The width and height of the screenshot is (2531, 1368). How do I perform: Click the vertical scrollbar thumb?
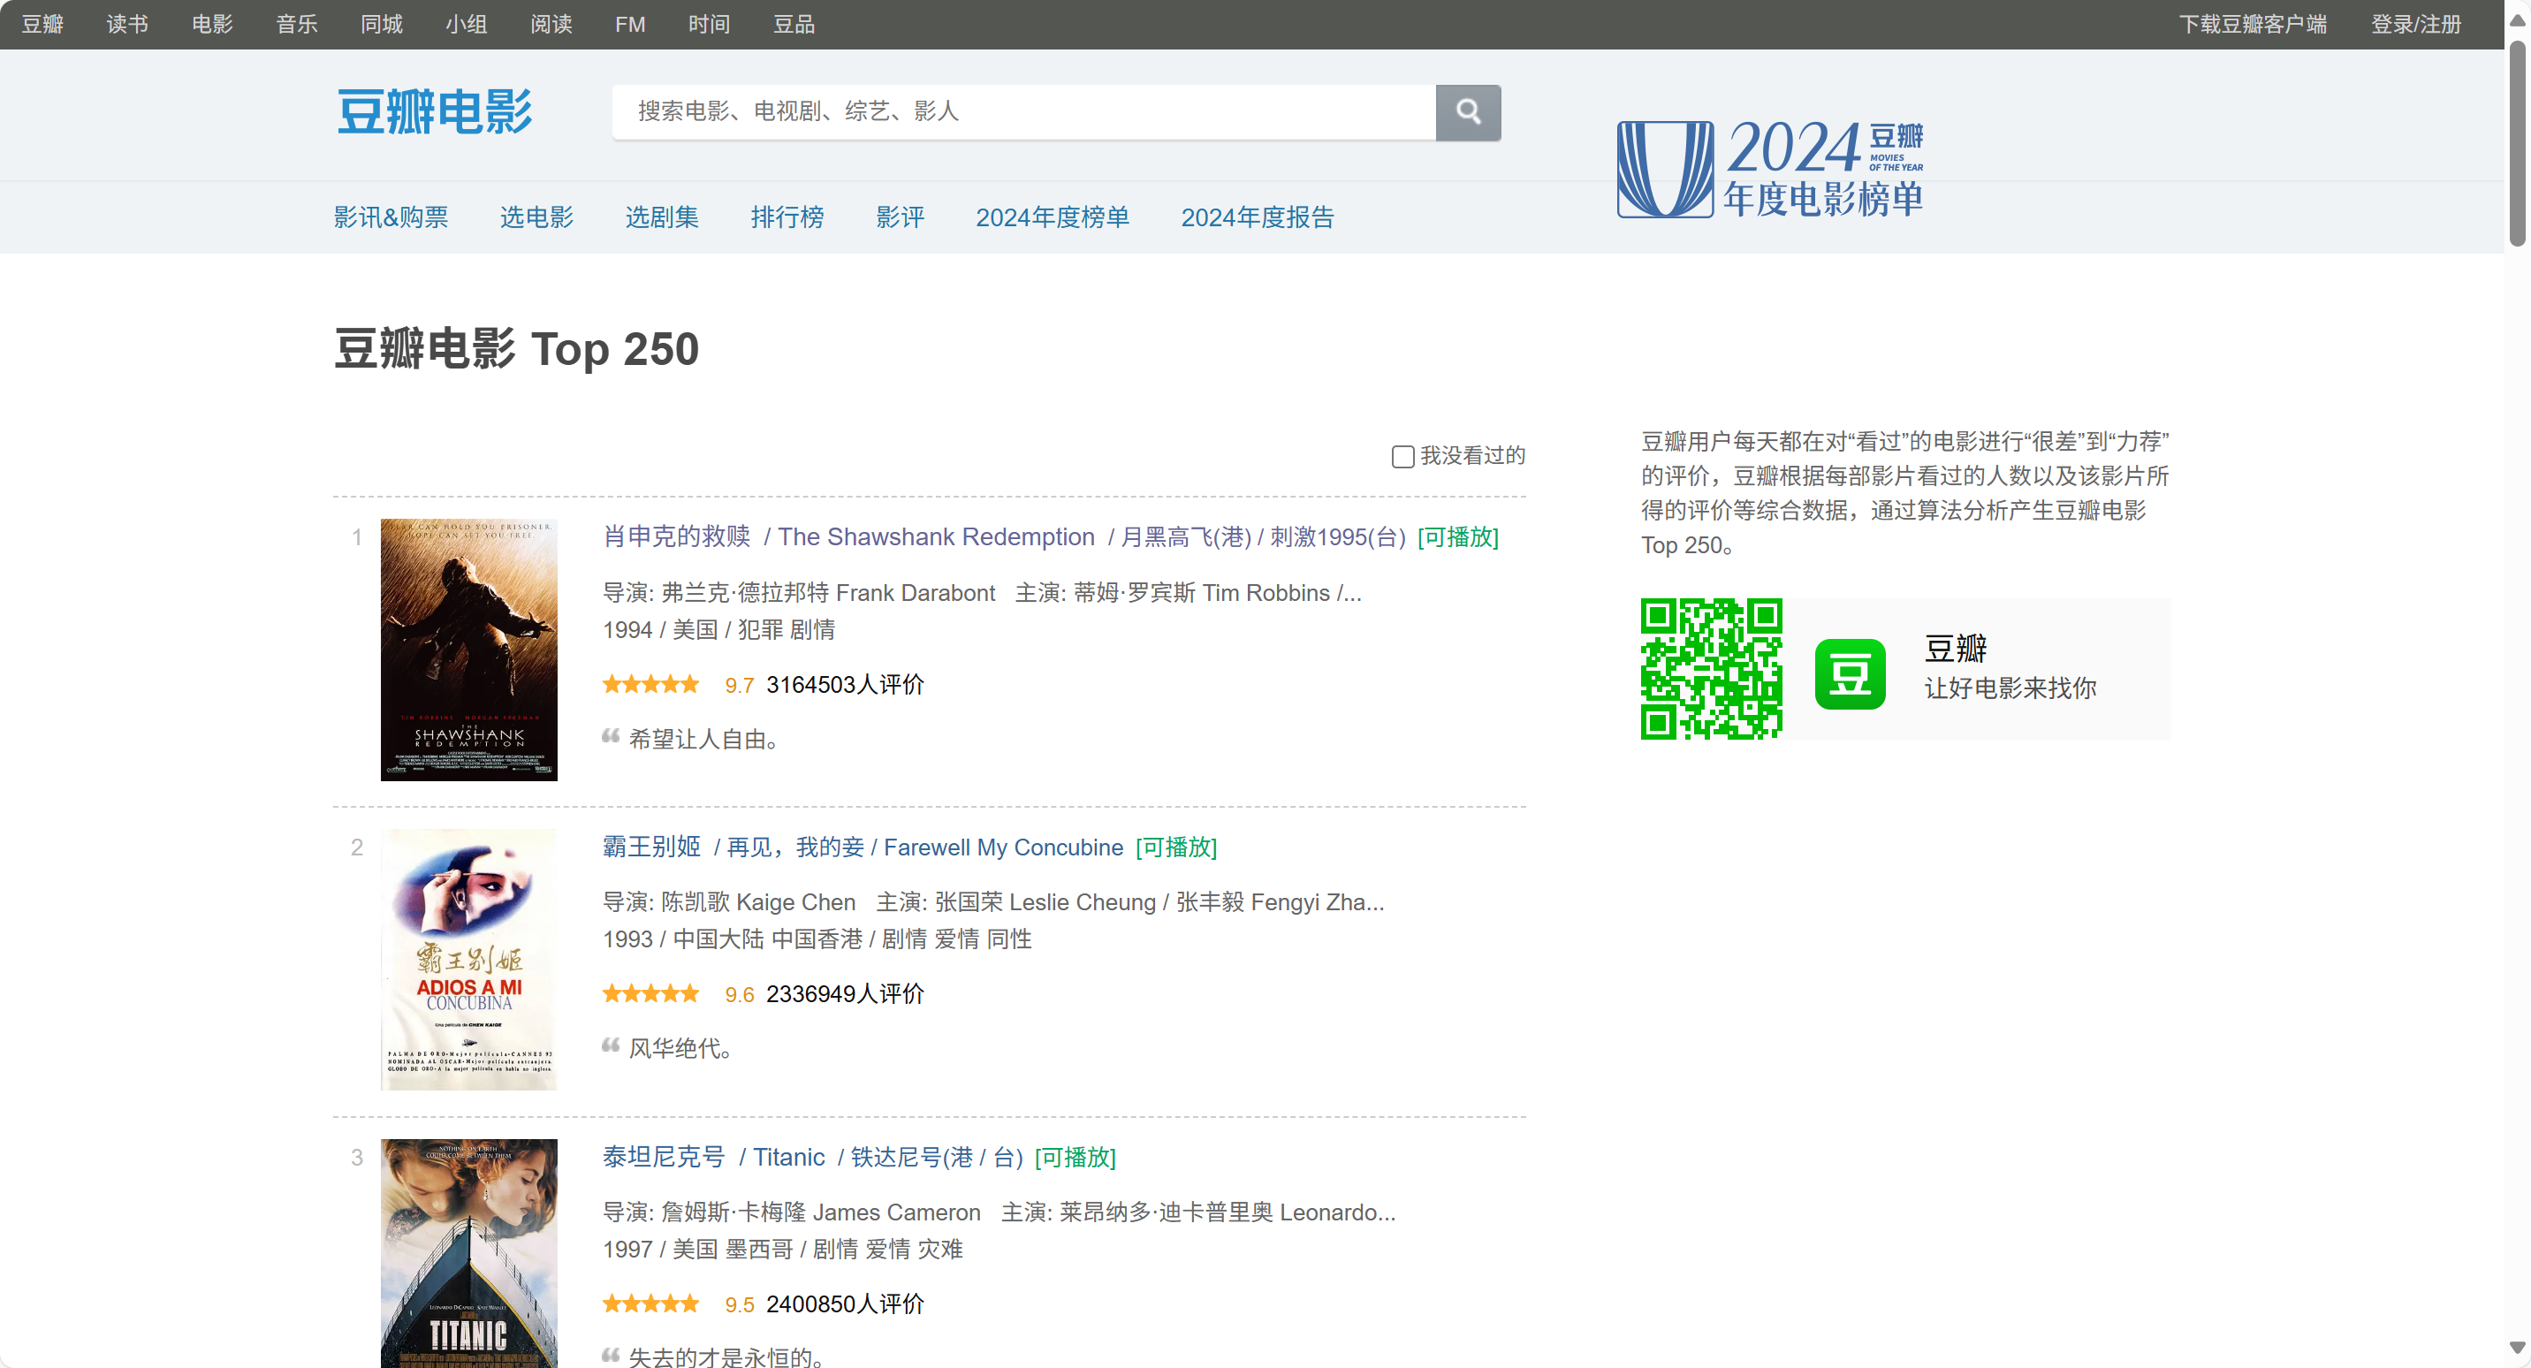tap(2516, 143)
